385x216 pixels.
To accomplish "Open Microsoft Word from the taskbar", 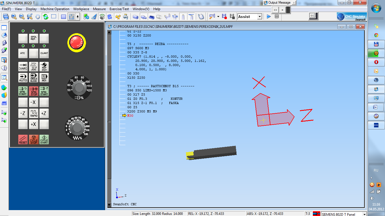I will pos(376,107).
